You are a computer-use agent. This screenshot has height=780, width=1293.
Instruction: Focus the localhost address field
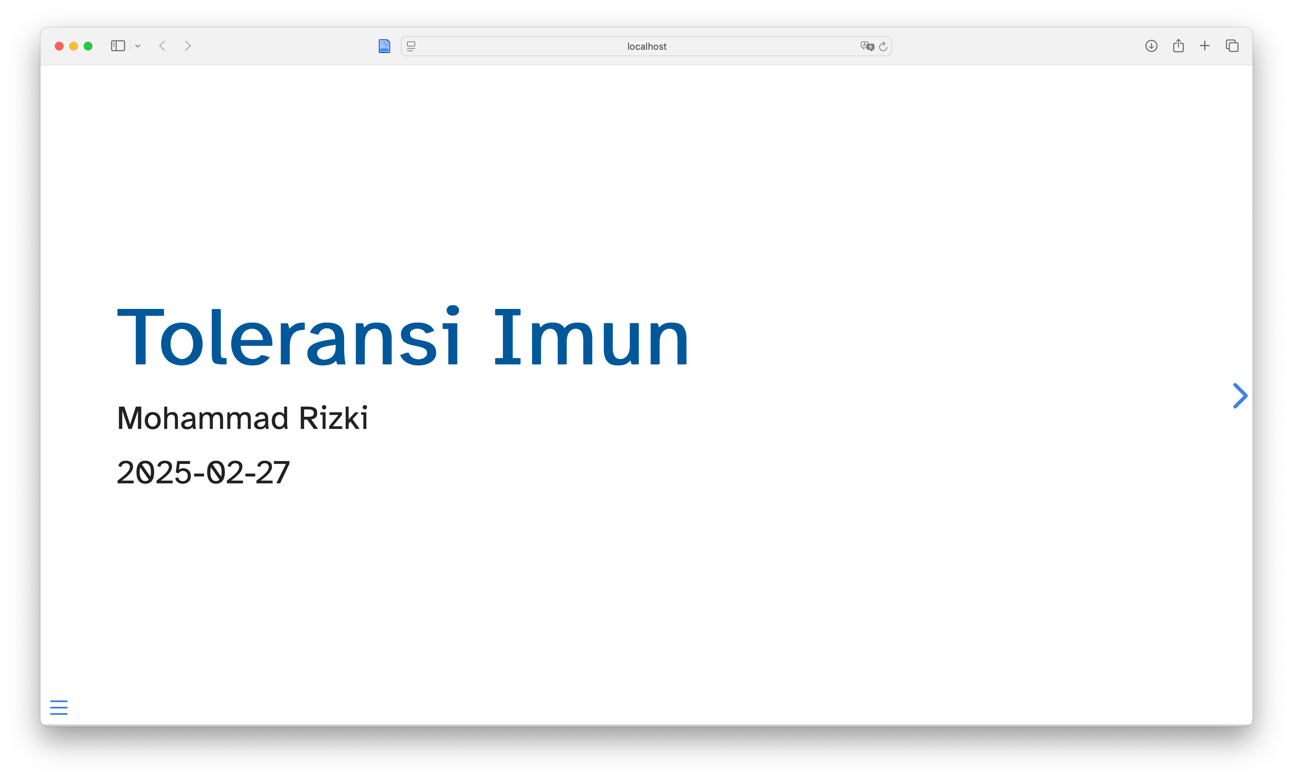point(646,46)
